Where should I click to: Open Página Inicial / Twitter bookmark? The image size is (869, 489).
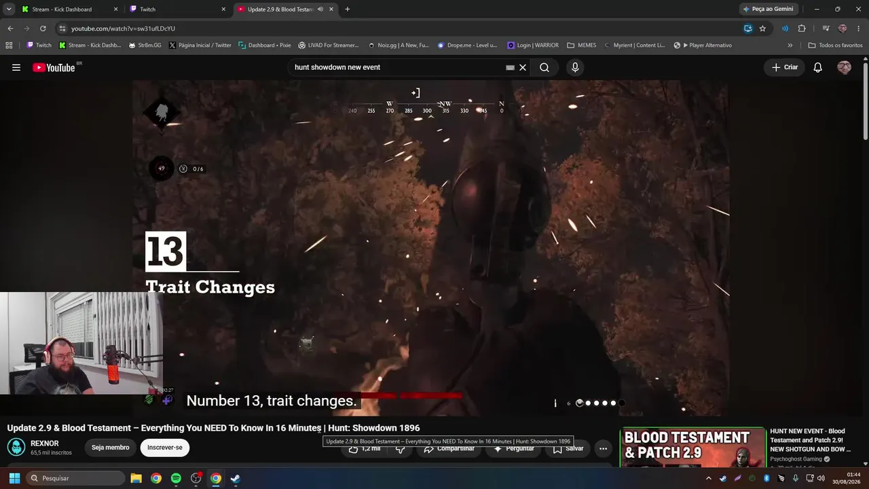(200, 46)
